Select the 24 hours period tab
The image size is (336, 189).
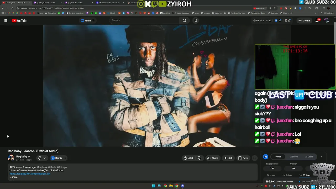[271, 175]
